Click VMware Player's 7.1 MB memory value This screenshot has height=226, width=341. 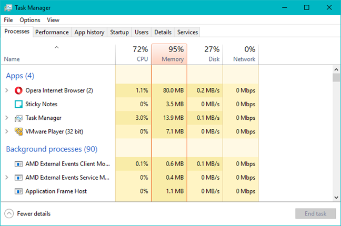coord(175,131)
